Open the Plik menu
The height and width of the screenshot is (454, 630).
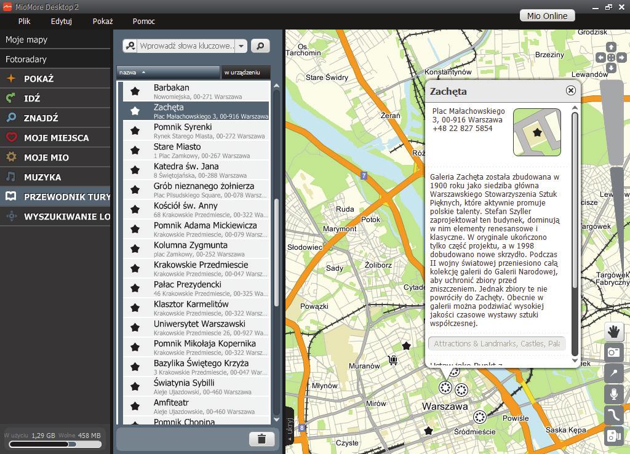(24, 22)
